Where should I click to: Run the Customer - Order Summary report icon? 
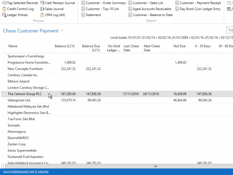tap(83, 3)
